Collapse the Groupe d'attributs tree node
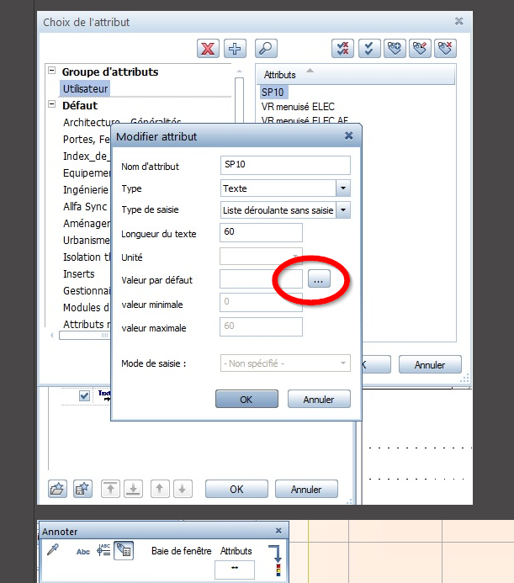 point(52,71)
